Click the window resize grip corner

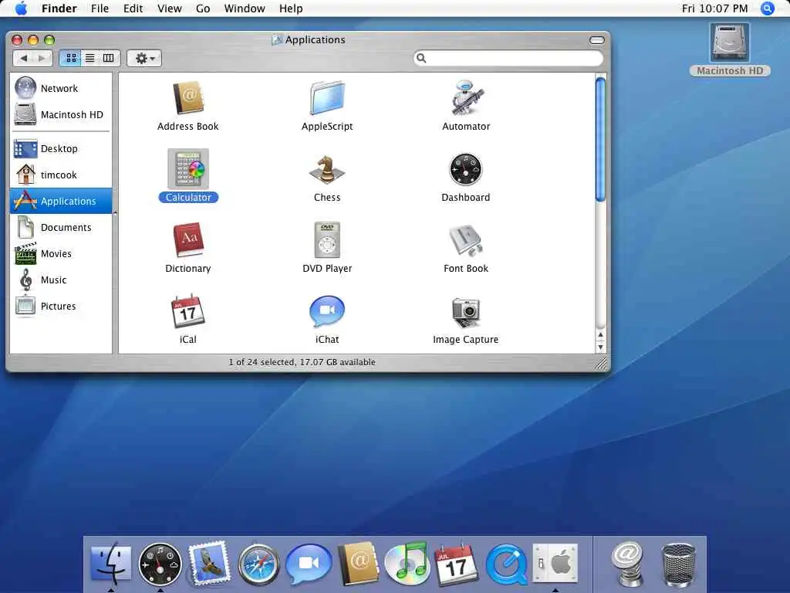click(x=602, y=364)
